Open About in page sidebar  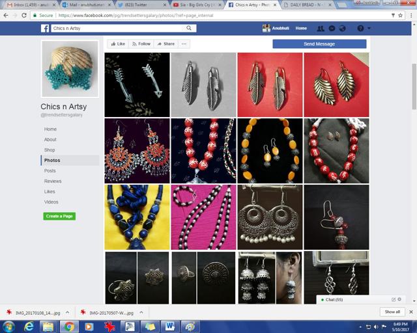pyautogui.click(x=50, y=139)
